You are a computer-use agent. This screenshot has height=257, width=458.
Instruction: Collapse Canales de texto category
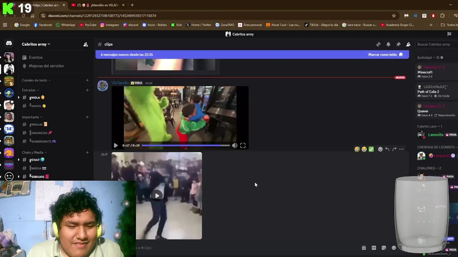tap(36, 80)
